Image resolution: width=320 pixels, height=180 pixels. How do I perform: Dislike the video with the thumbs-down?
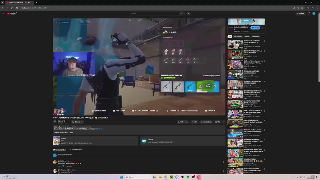tap(186, 122)
